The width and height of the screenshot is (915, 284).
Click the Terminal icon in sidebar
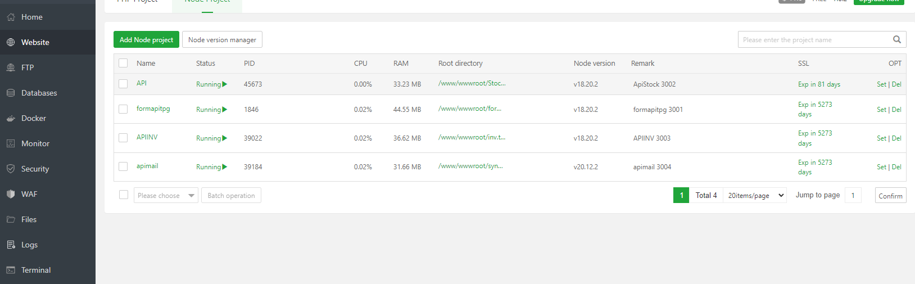pyautogui.click(x=11, y=270)
